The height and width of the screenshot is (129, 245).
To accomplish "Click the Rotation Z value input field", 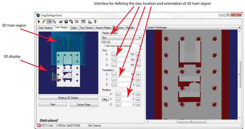I will tap(128, 105).
